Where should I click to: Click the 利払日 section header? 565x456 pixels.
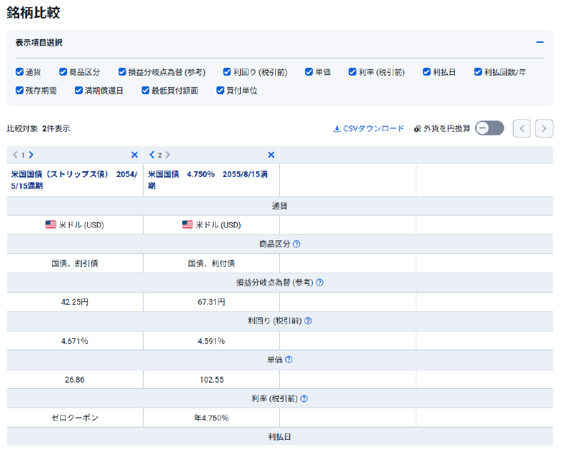point(279,437)
